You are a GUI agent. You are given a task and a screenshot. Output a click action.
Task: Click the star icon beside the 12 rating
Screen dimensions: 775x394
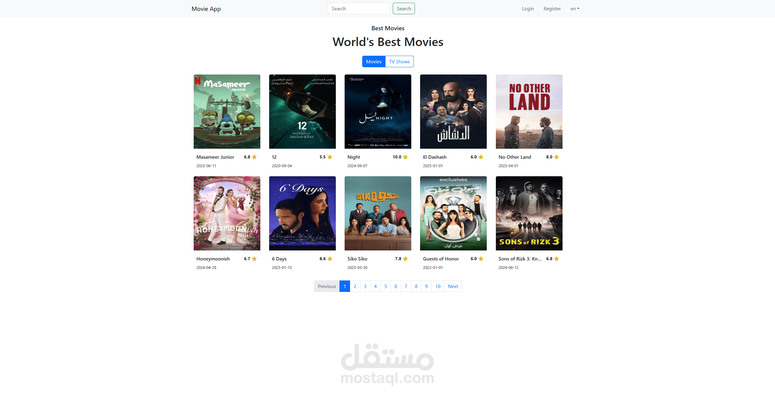pyautogui.click(x=330, y=157)
